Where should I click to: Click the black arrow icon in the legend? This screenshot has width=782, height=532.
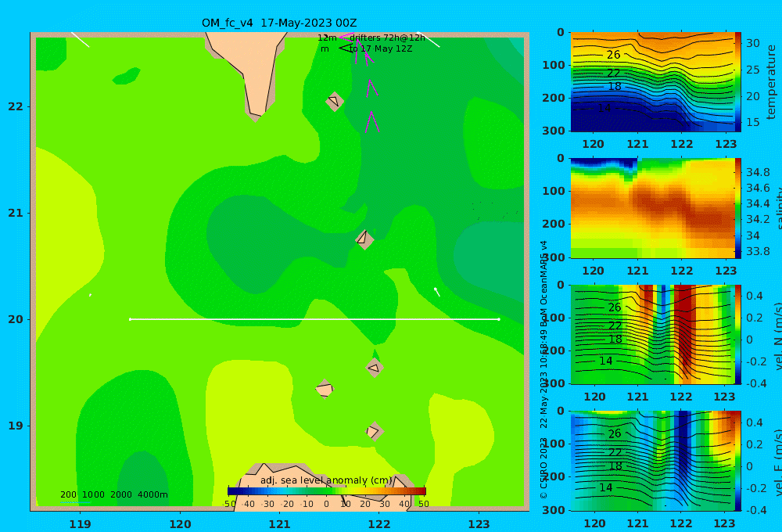[x=345, y=49]
